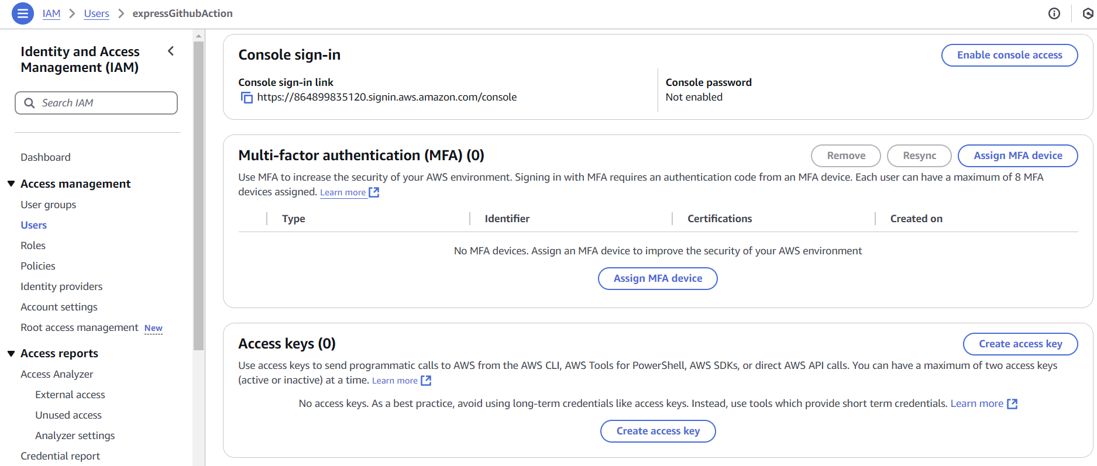Go to Identity providers page
The height and width of the screenshot is (466, 1097).
61,286
